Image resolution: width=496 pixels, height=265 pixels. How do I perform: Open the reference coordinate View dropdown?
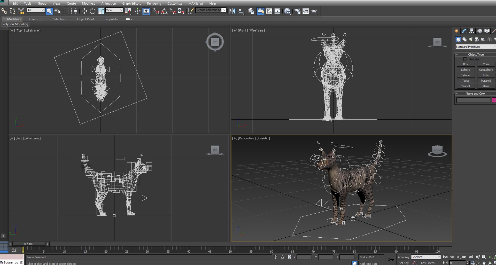(x=114, y=10)
